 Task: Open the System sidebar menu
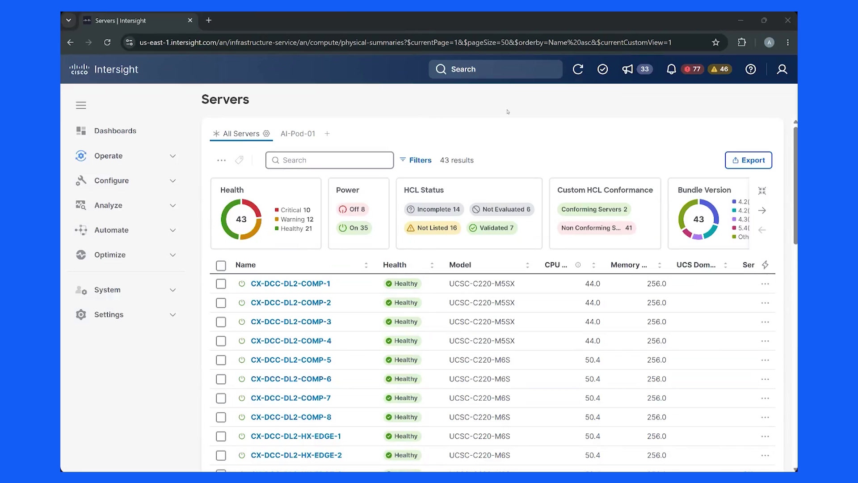coord(126,290)
